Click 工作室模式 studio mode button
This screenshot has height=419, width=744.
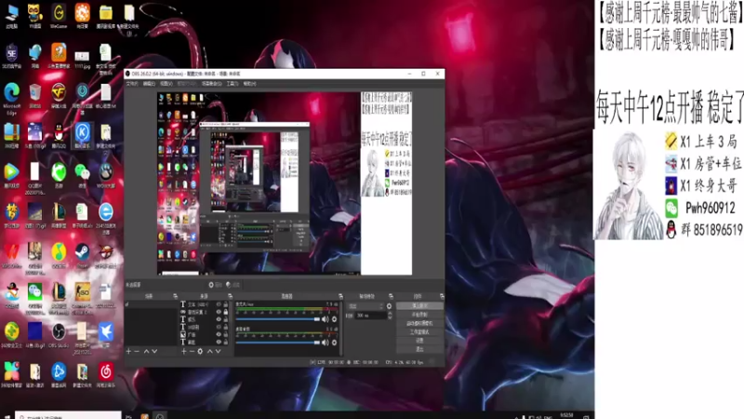[419, 331]
